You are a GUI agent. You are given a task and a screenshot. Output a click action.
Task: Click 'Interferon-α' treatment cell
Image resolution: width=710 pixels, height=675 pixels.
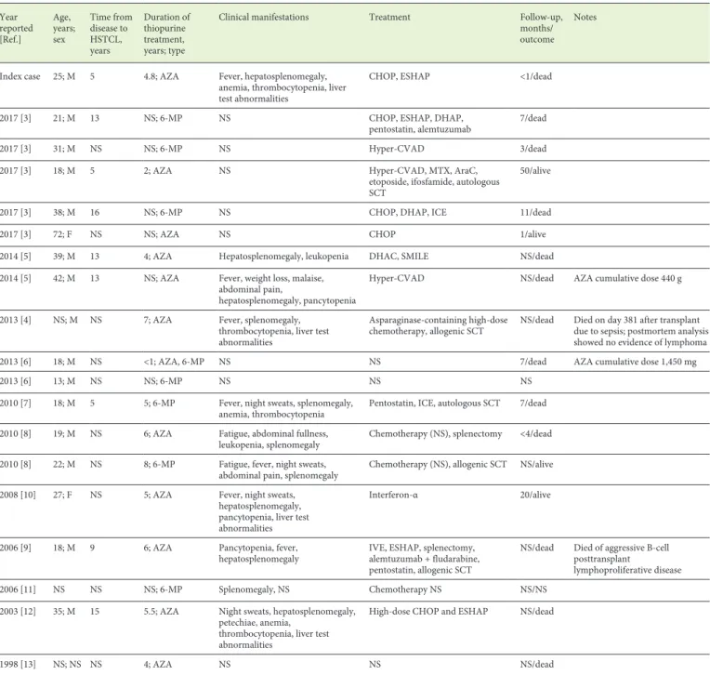tap(393, 495)
